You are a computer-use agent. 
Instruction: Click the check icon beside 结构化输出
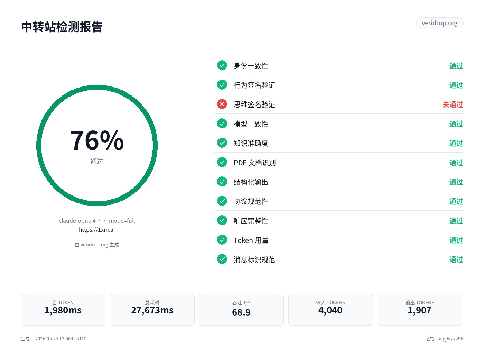222,182
